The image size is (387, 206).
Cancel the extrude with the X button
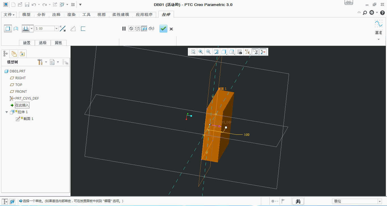click(171, 29)
